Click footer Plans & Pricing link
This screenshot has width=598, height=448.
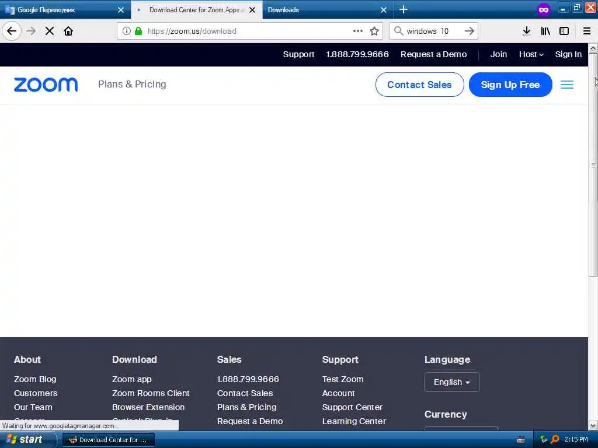(x=246, y=407)
